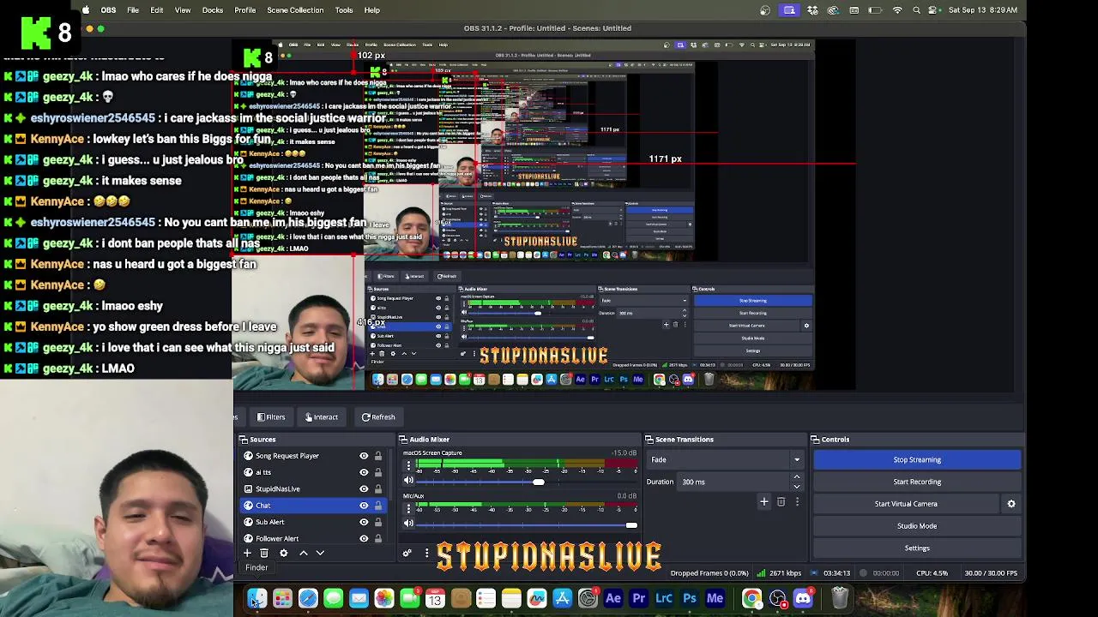Select Sub Alert source row
The width and height of the screenshot is (1098, 617).
tap(312, 522)
